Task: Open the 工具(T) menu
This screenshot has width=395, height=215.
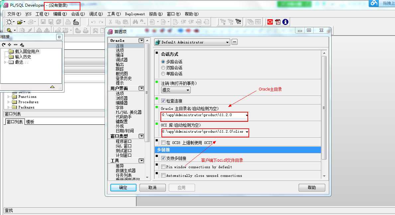Action: [114, 14]
